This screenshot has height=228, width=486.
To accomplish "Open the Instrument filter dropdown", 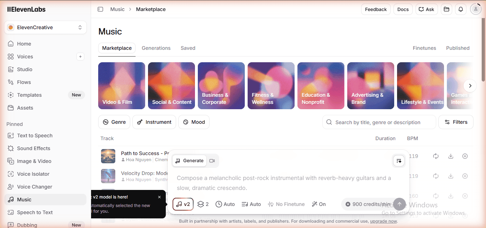I will point(154,122).
